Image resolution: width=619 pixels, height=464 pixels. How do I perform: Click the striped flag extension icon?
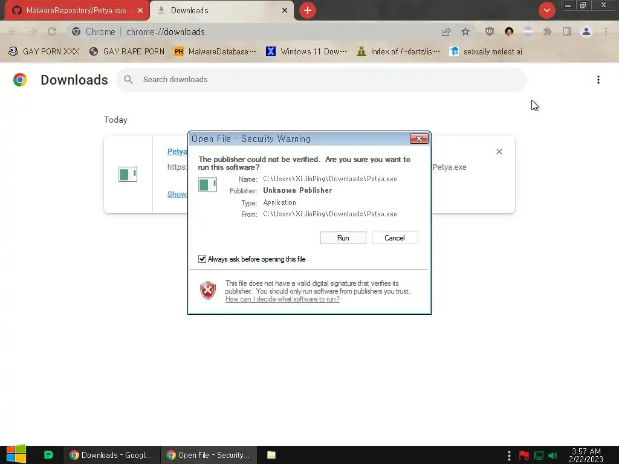(x=528, y=31)
